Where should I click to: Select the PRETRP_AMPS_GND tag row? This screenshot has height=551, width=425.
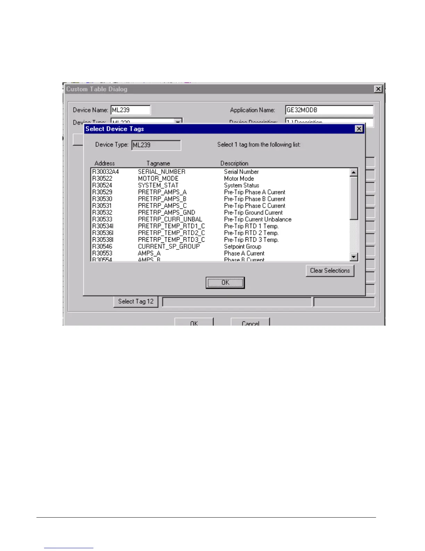(220, 213)
